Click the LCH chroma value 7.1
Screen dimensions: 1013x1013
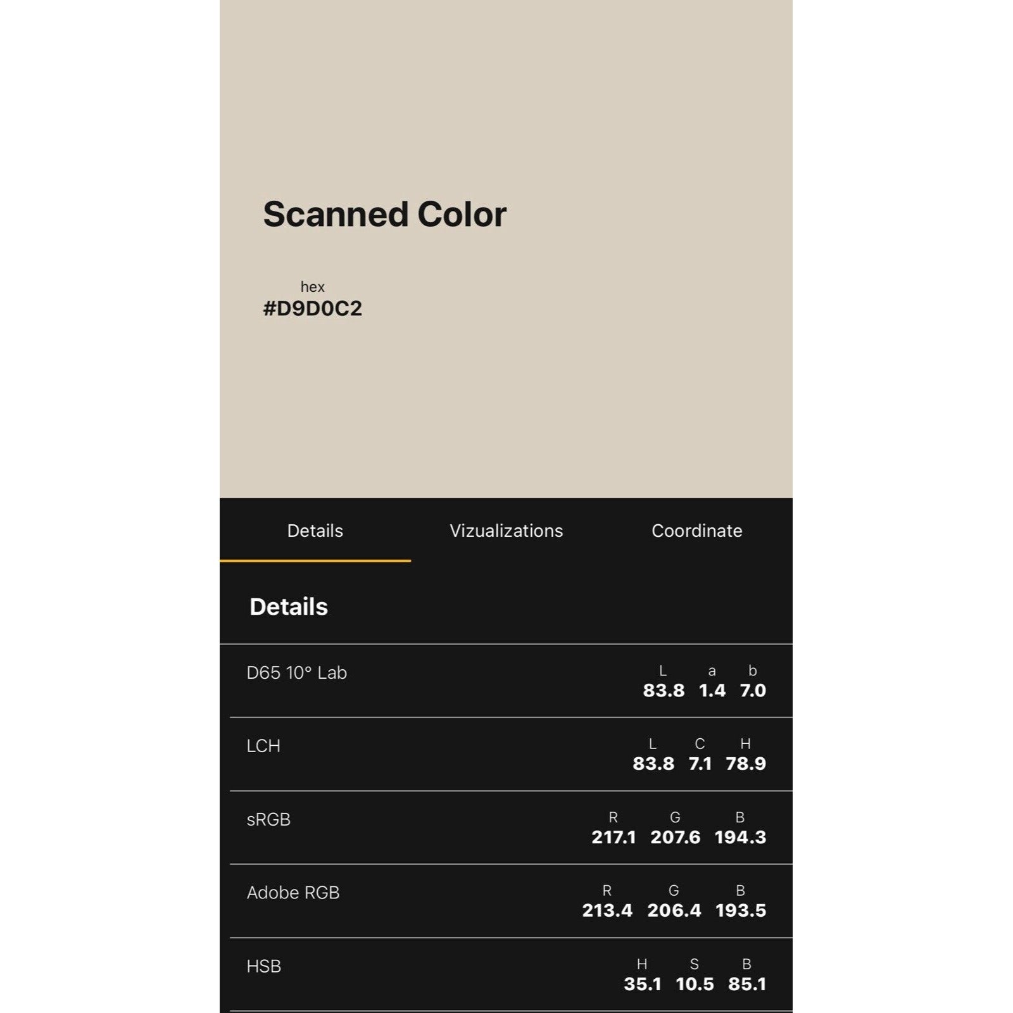click(700, 764)
